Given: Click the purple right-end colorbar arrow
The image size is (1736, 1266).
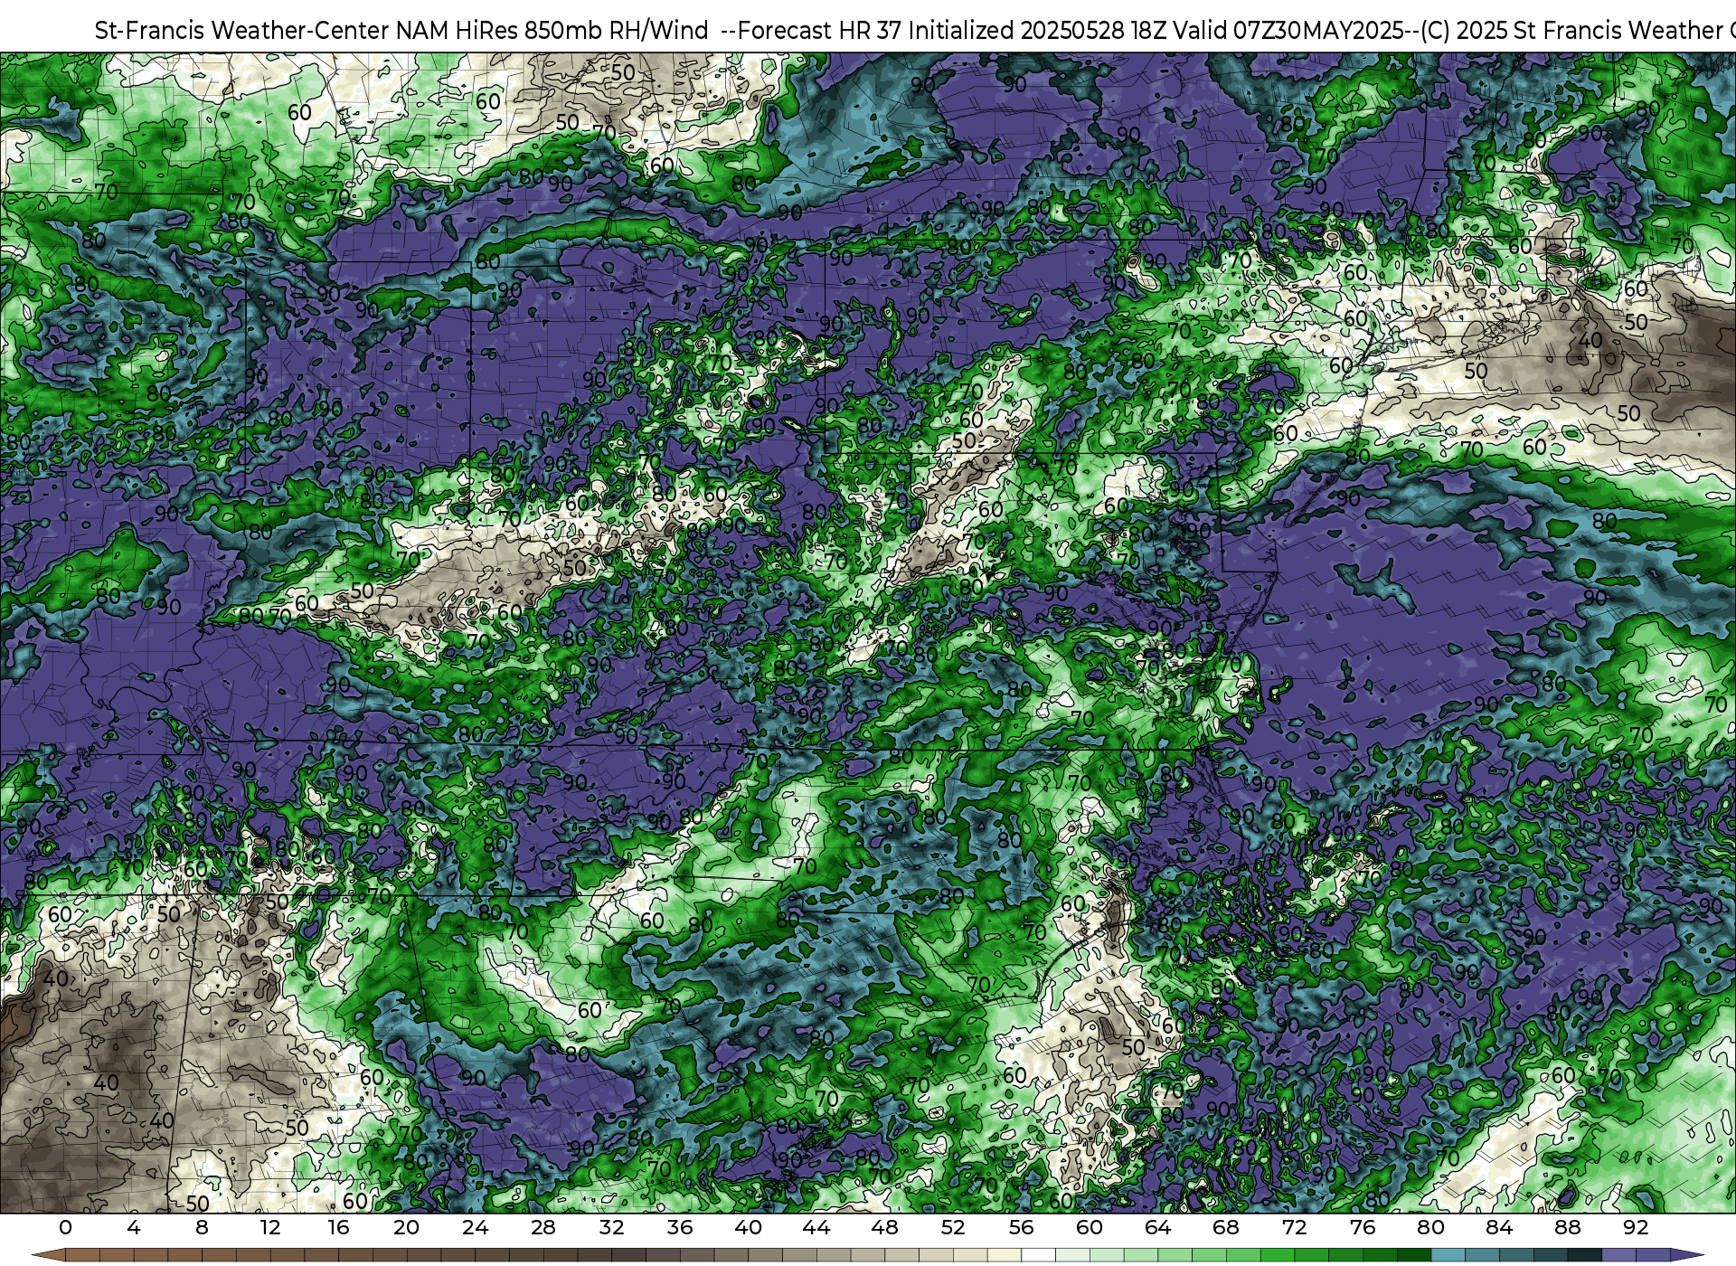Looking at the screenshot, I should (1687, 1256).
